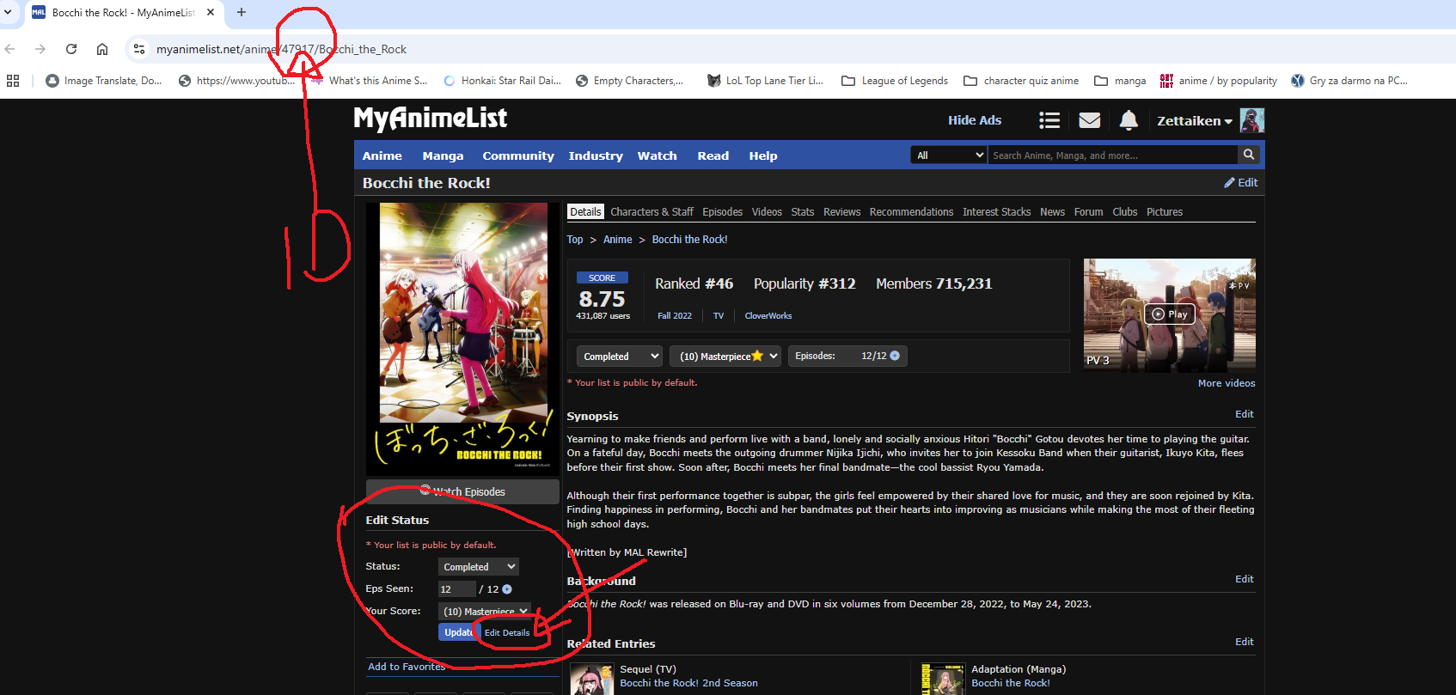Image resolution: width=1456 pixels, height=695 pixels.
Task: Open the notifications bell icon
Action: pos(1129,120)
